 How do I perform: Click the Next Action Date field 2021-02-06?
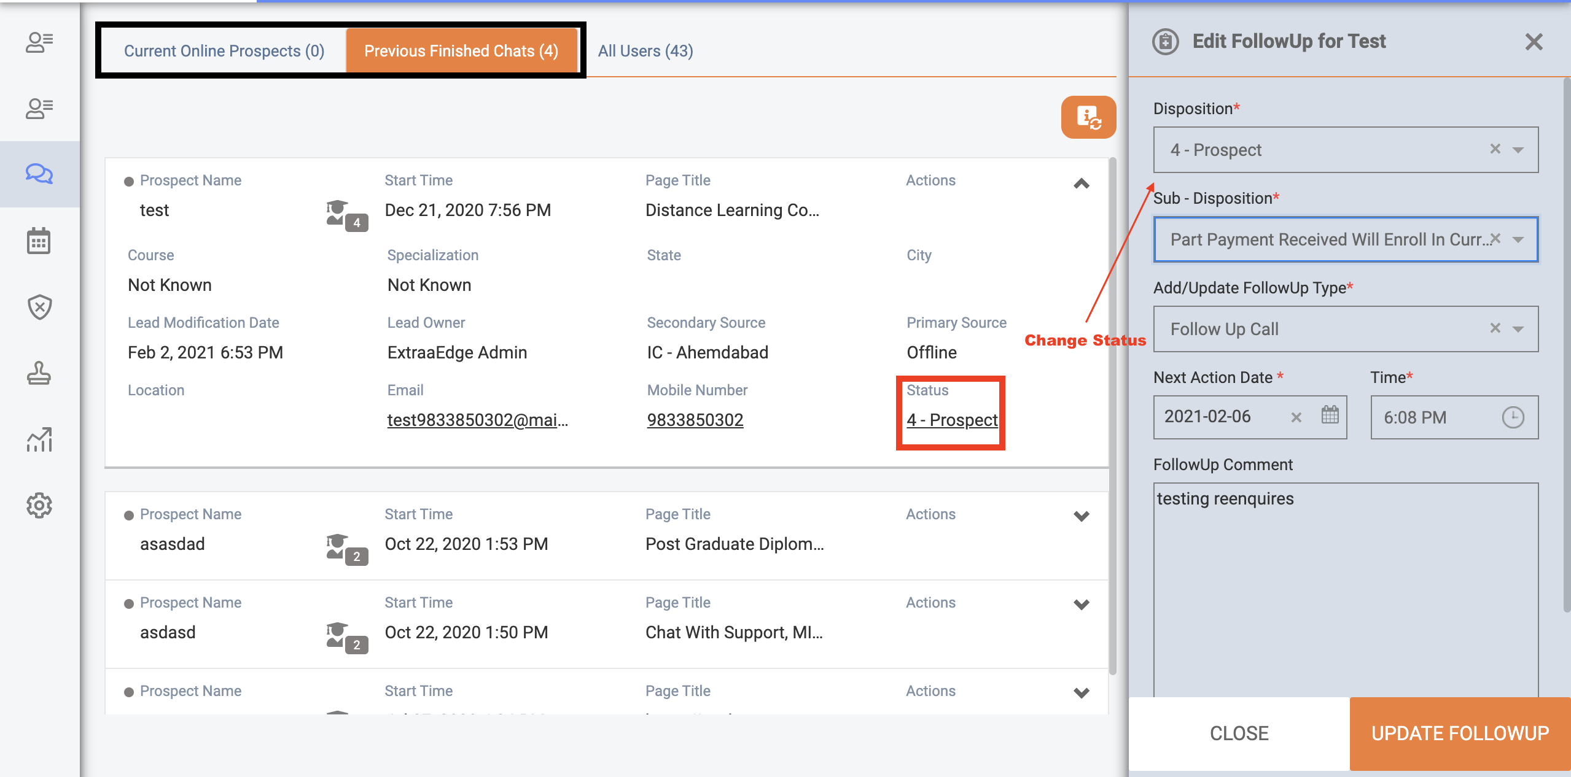(1250, 417)
